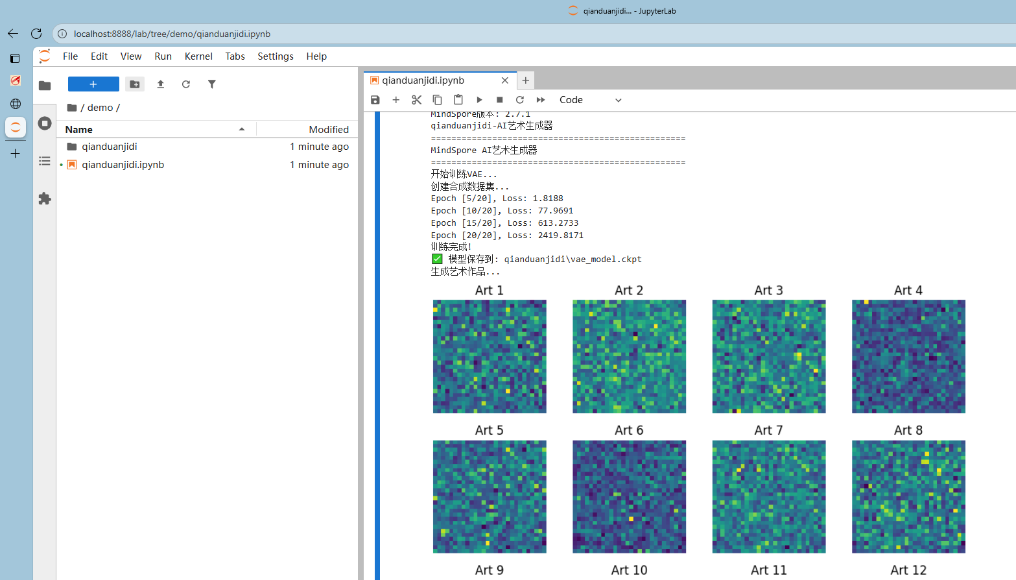Insert a new cell below using plus icon

[396, 100]
